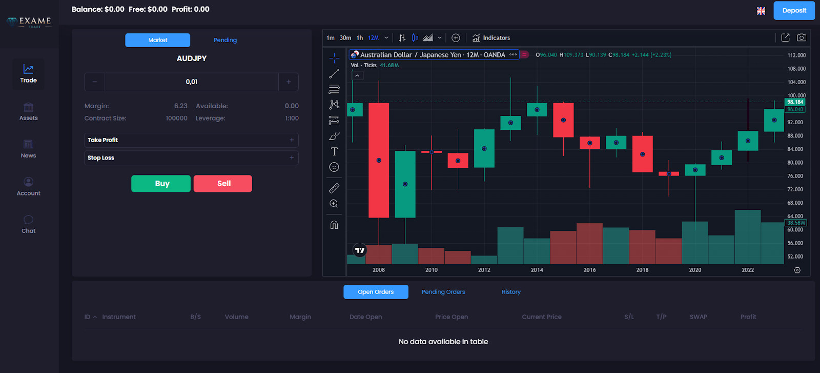The image size is (820, 373).
Task: Add compare symbol with plus icon
Action: click(456, 38)
